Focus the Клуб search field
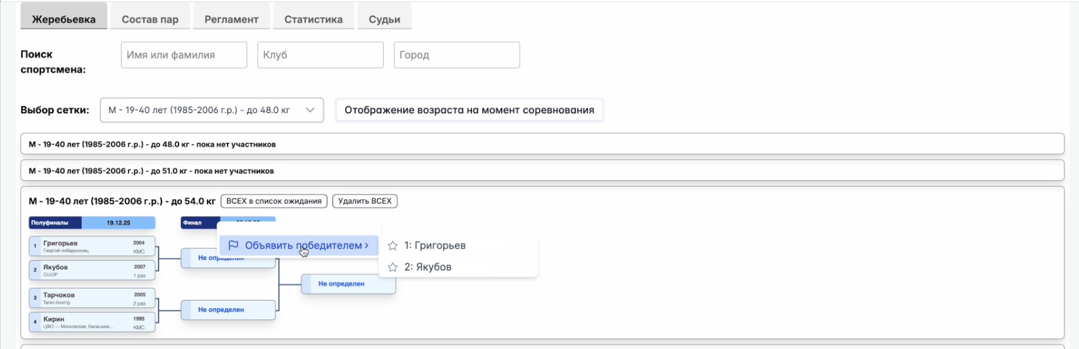The width and height of the screenshot is (1079, 349). (x=320, y=55)
